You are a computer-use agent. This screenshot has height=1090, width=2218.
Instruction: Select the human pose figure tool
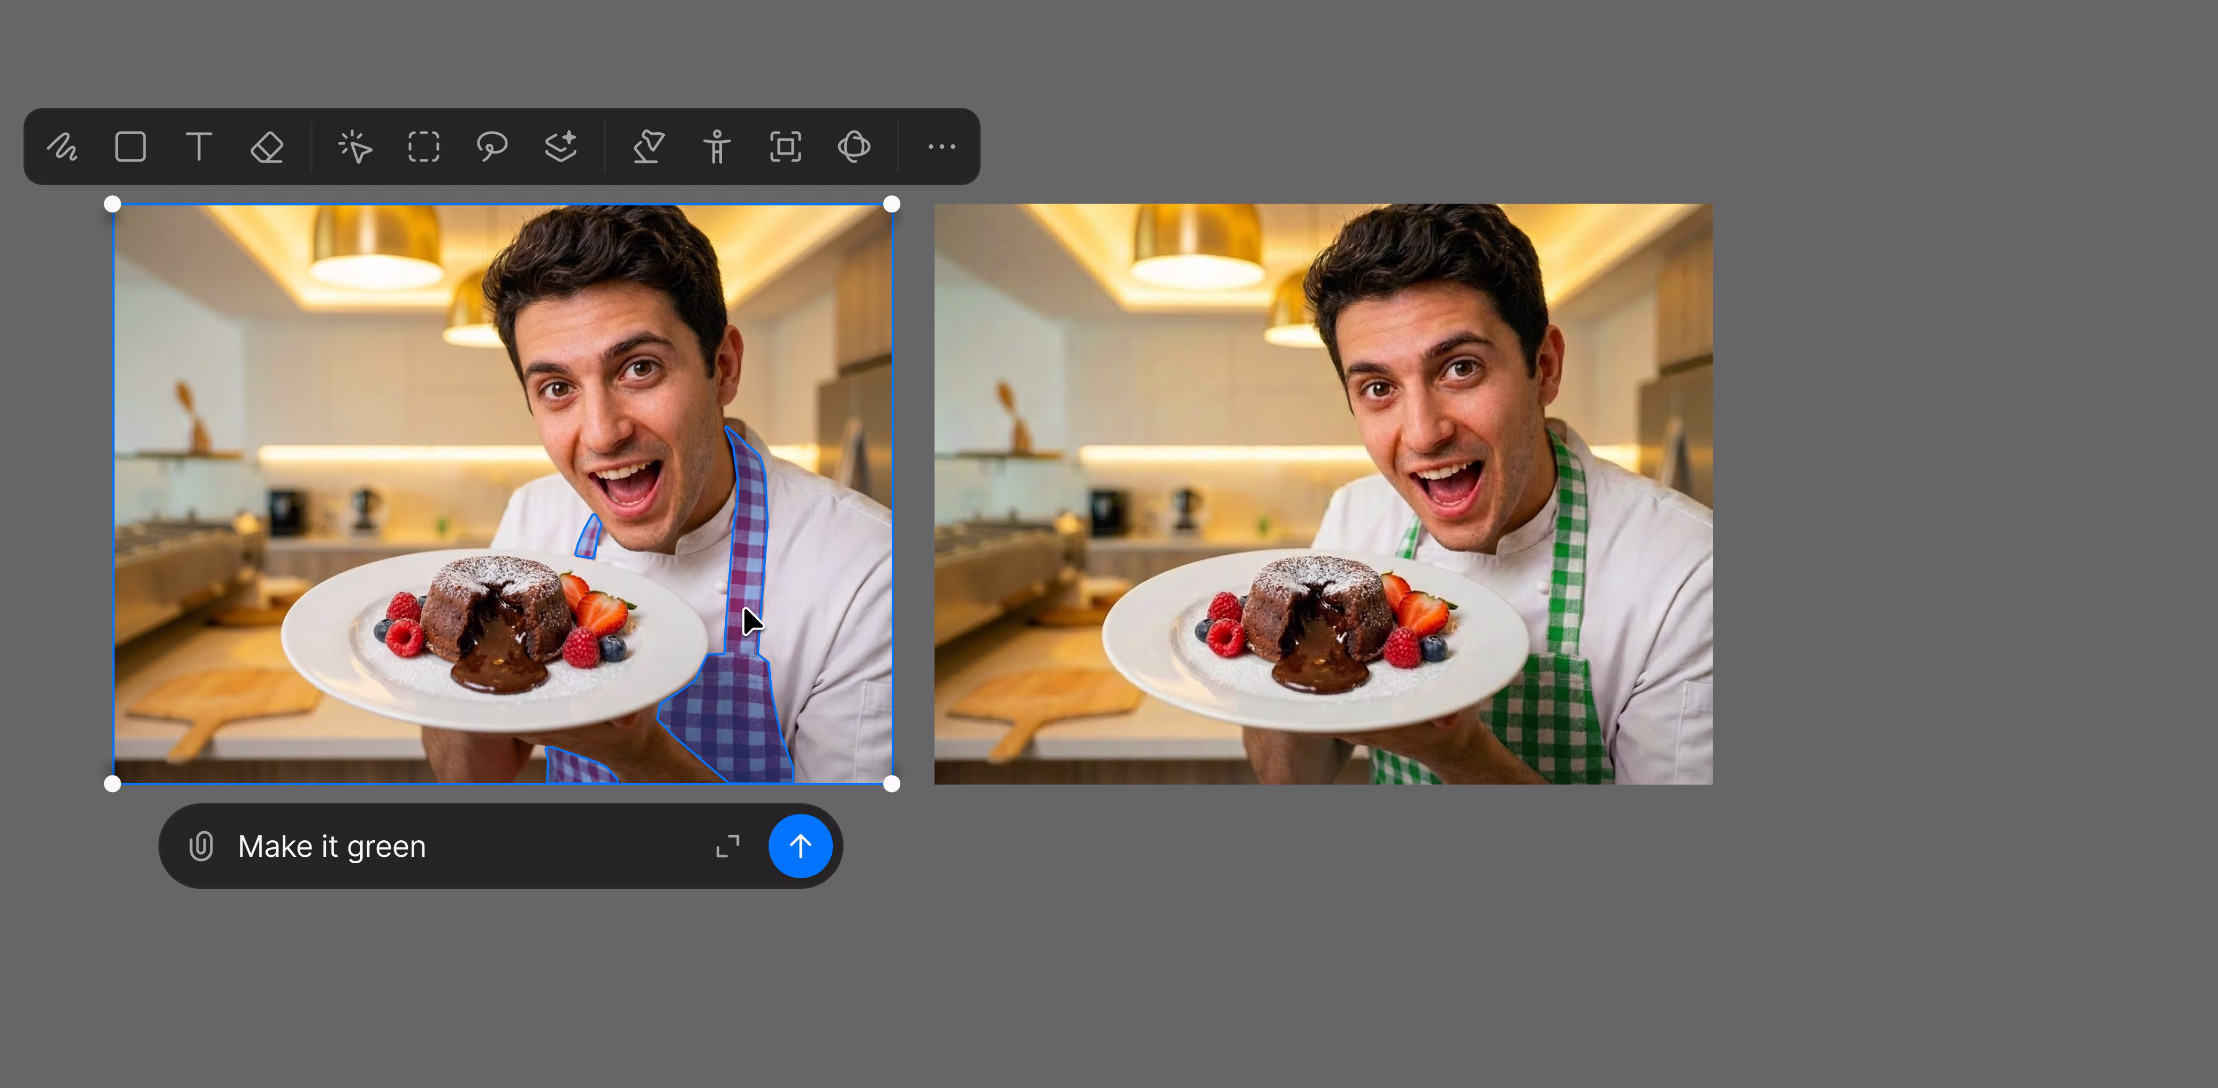click(x=716, y=147)
